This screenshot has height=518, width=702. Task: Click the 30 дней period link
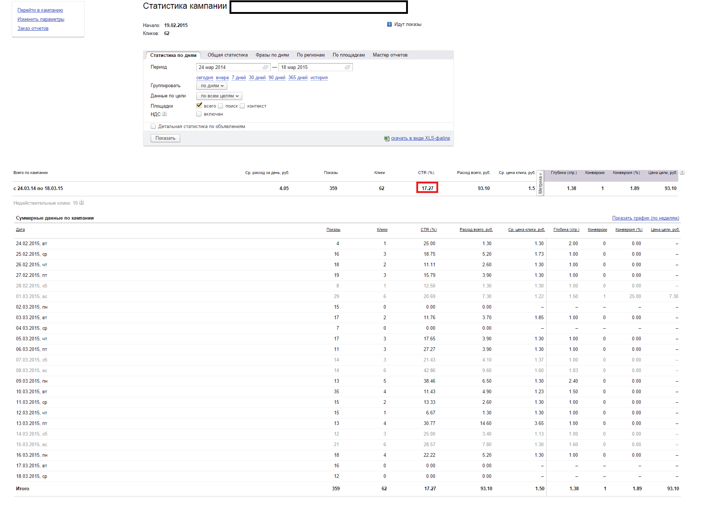click(x=257, y=78)
